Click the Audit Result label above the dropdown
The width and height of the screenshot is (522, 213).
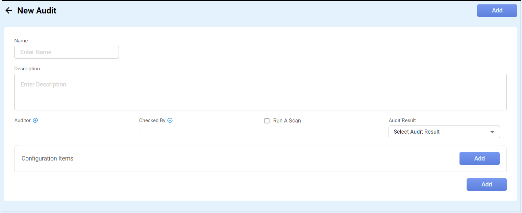point(402,120)
